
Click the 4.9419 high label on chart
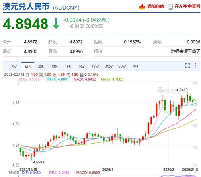(182, 90)
